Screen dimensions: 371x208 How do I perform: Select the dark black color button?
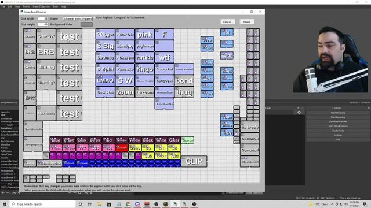pos(148,140)
